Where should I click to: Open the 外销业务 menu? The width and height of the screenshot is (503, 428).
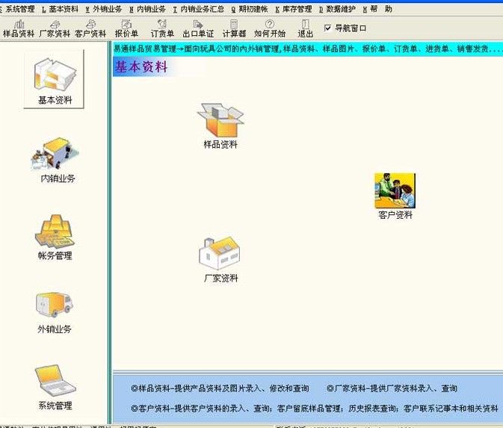pos(104,9)
